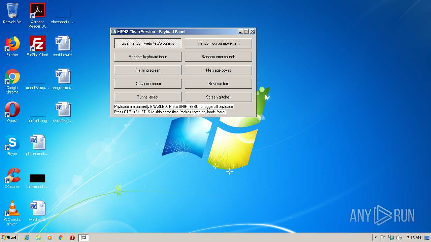Image resolution: width=431 pixels, height=242 pixels.
Task: Open network tray icon
Action: tap(391, 238)
